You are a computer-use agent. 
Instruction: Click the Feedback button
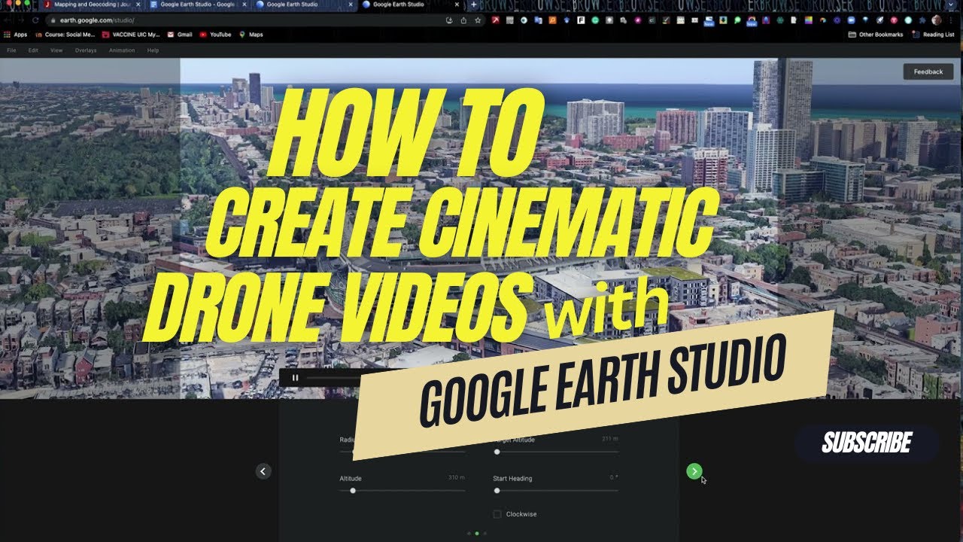(x=928, y=72)
